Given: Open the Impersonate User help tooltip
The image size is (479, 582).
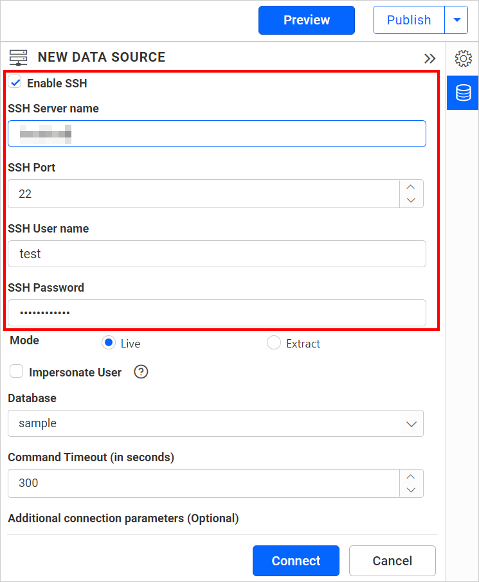Looking at the screenshot, I should pos(140,371).
